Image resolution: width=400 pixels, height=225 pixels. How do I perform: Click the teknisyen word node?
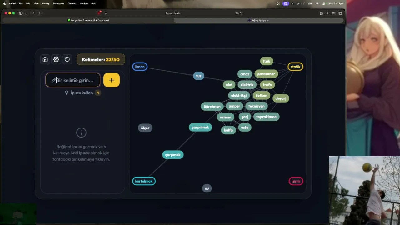(x=256, y=106)
